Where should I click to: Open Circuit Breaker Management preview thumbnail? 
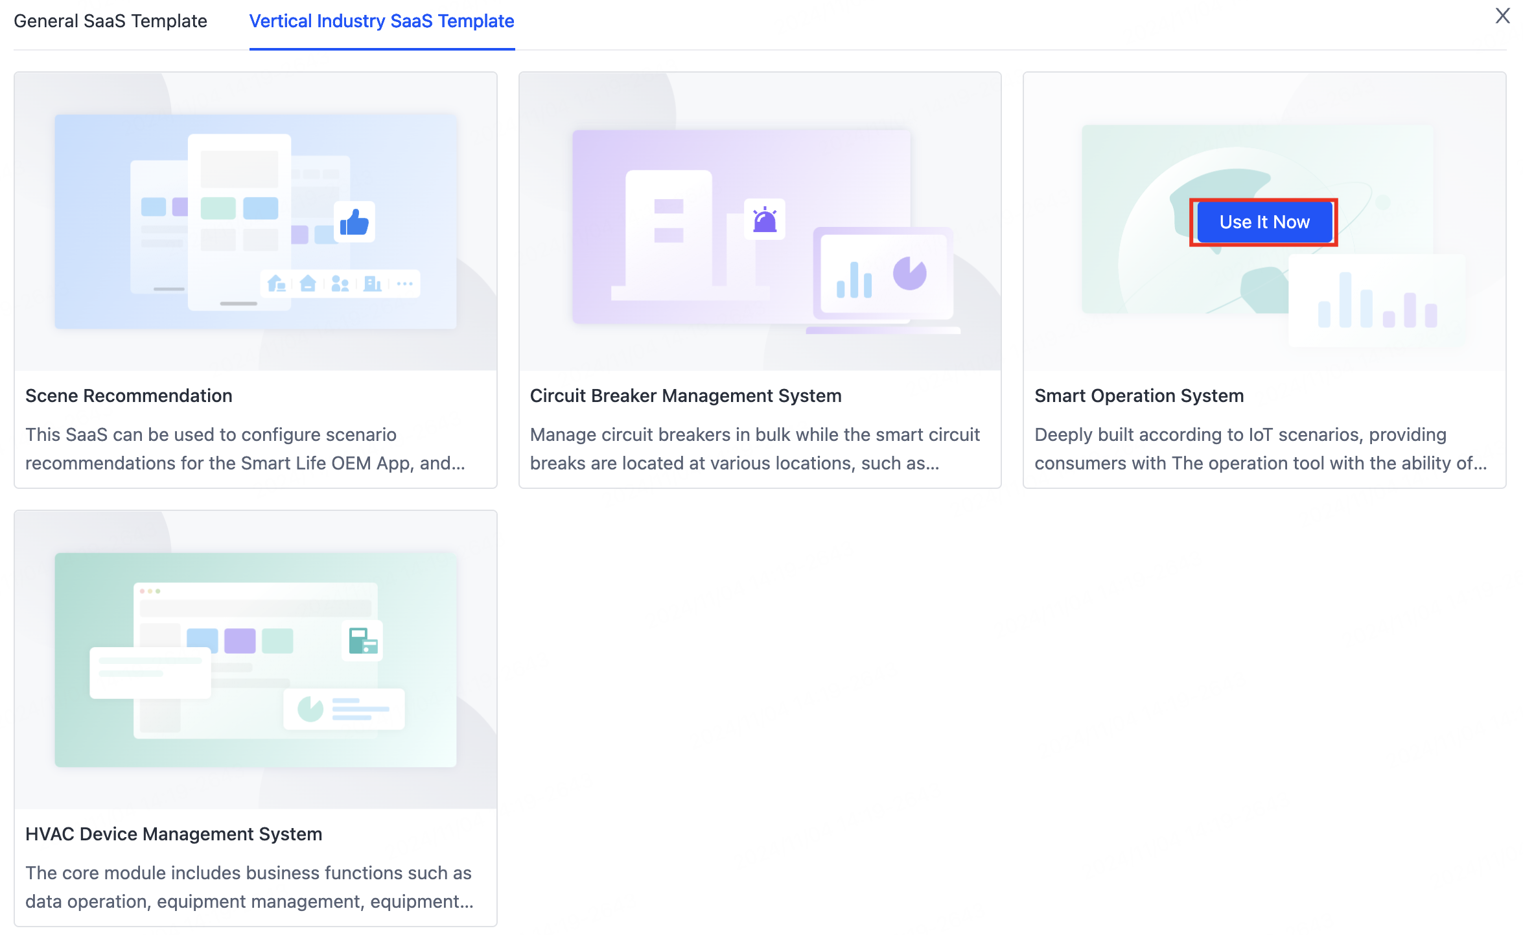pos(760,222)
